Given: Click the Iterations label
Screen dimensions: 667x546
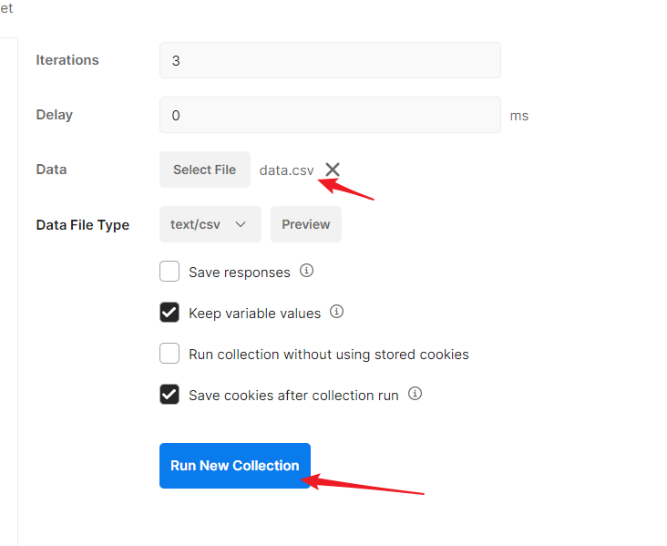Looking at the screenshot, I should [67, 60].
